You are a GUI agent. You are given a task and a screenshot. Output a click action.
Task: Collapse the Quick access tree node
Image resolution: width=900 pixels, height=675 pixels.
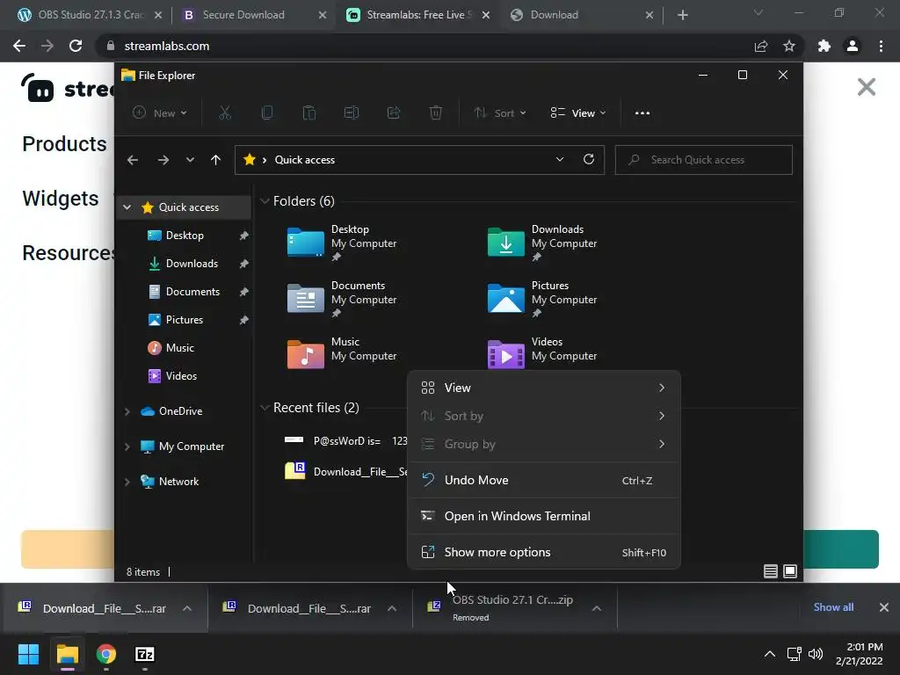tap(127, 207)
